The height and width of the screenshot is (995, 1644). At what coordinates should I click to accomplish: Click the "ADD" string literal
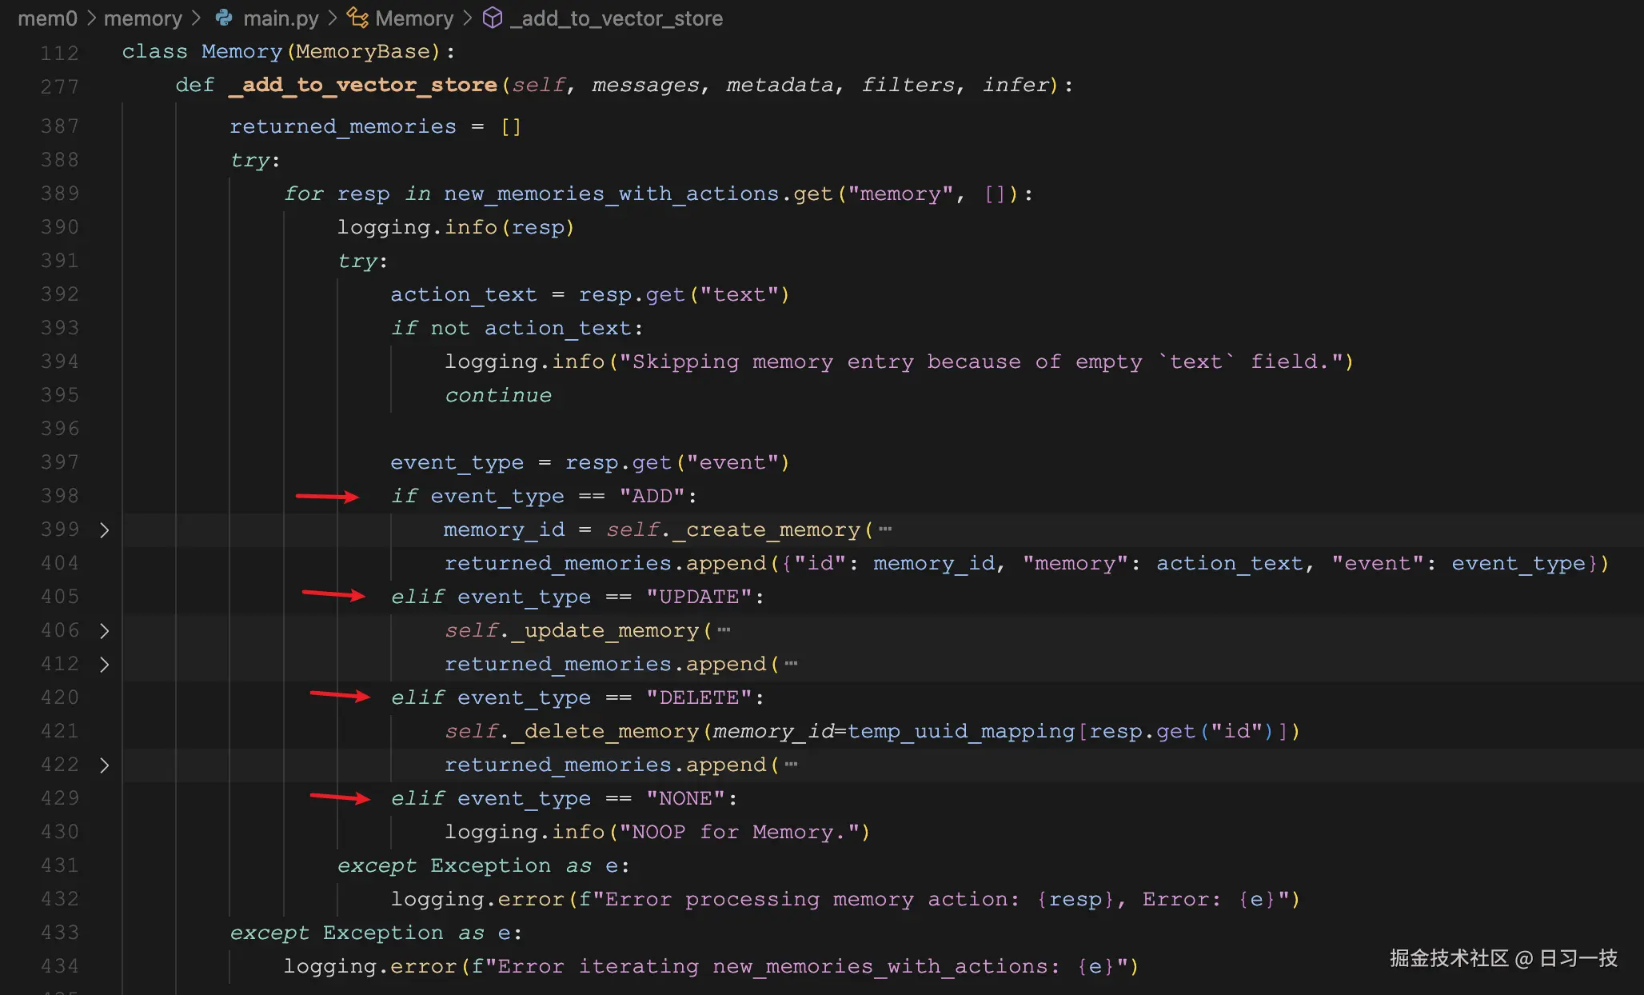pyautogui.click(x=652, y=497)
